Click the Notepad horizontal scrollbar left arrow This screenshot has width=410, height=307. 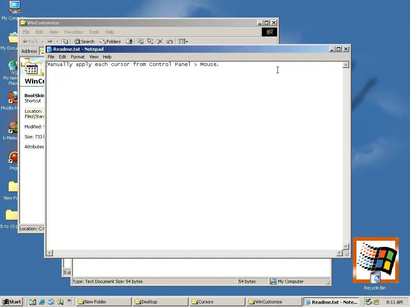pos(49,253)
